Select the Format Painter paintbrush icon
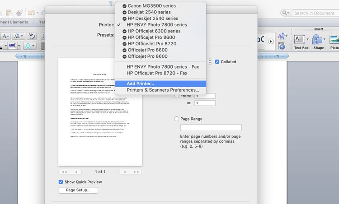 [20, 13]
